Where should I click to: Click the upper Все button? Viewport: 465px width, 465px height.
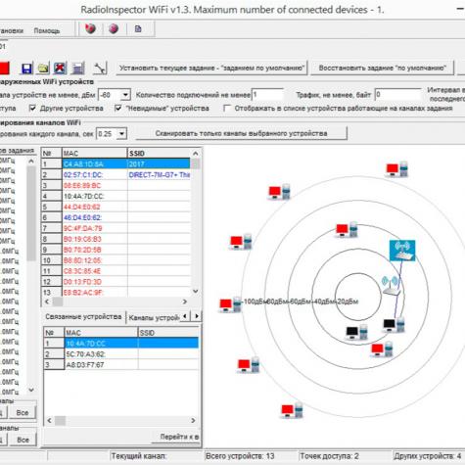(23, 413)
